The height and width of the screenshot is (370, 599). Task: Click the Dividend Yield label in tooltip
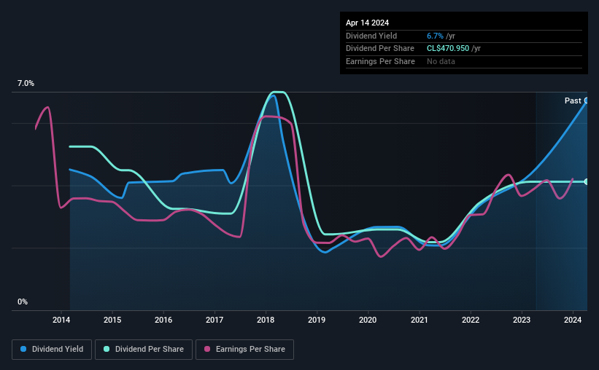371,36
